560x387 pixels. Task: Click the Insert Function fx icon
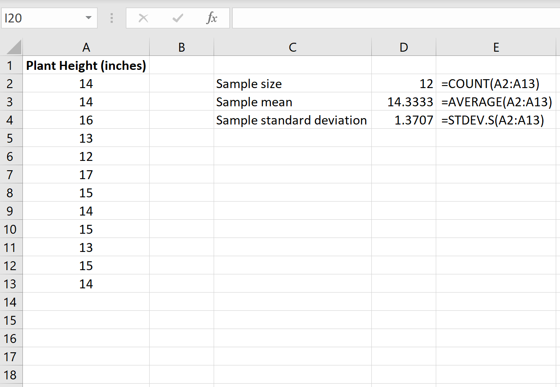[212, 18]
